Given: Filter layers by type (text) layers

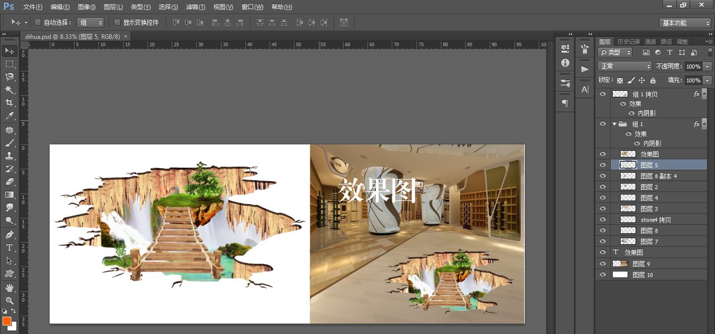Looking at the screenshot, I should pos(669,52).
